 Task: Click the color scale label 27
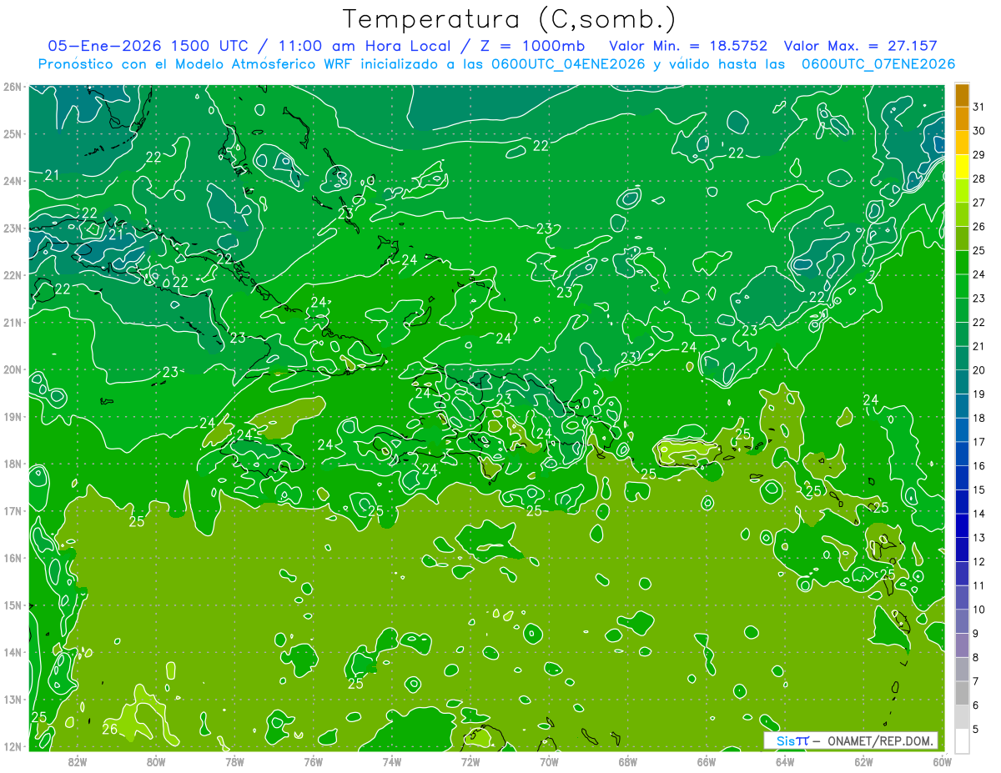(978, 203)
